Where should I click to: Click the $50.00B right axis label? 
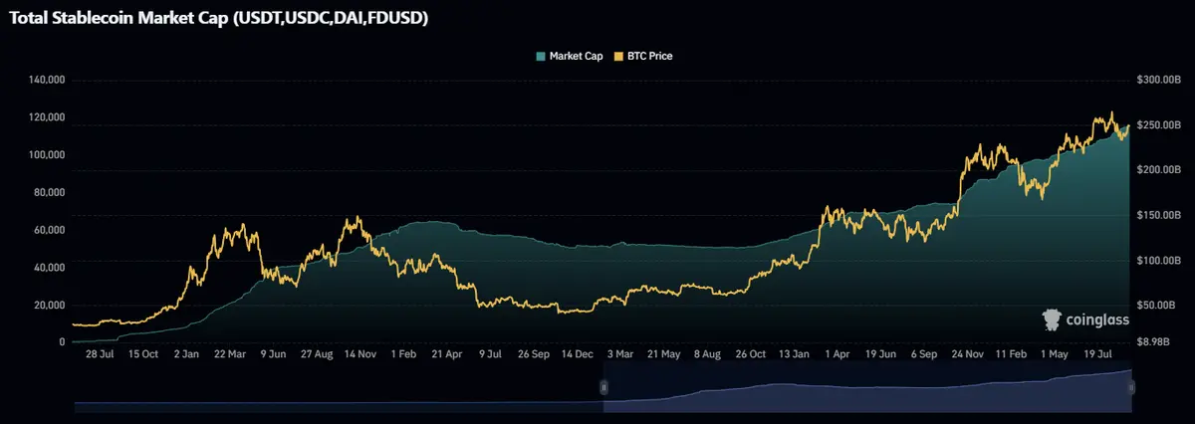(1156, 306)
